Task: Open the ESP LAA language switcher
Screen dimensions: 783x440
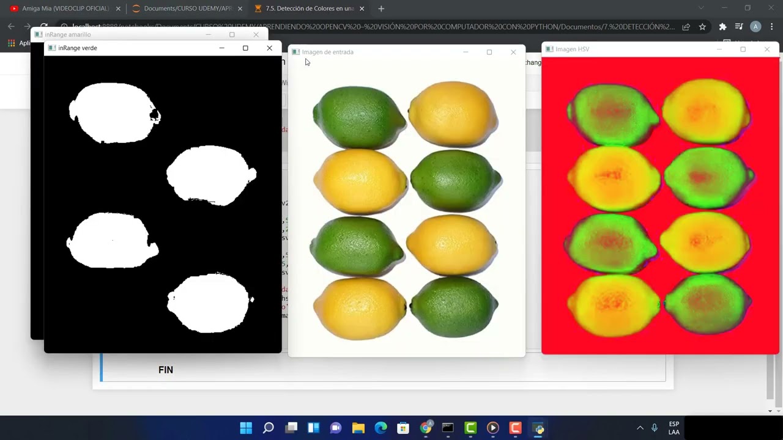Action: click(x=674, y=428)
